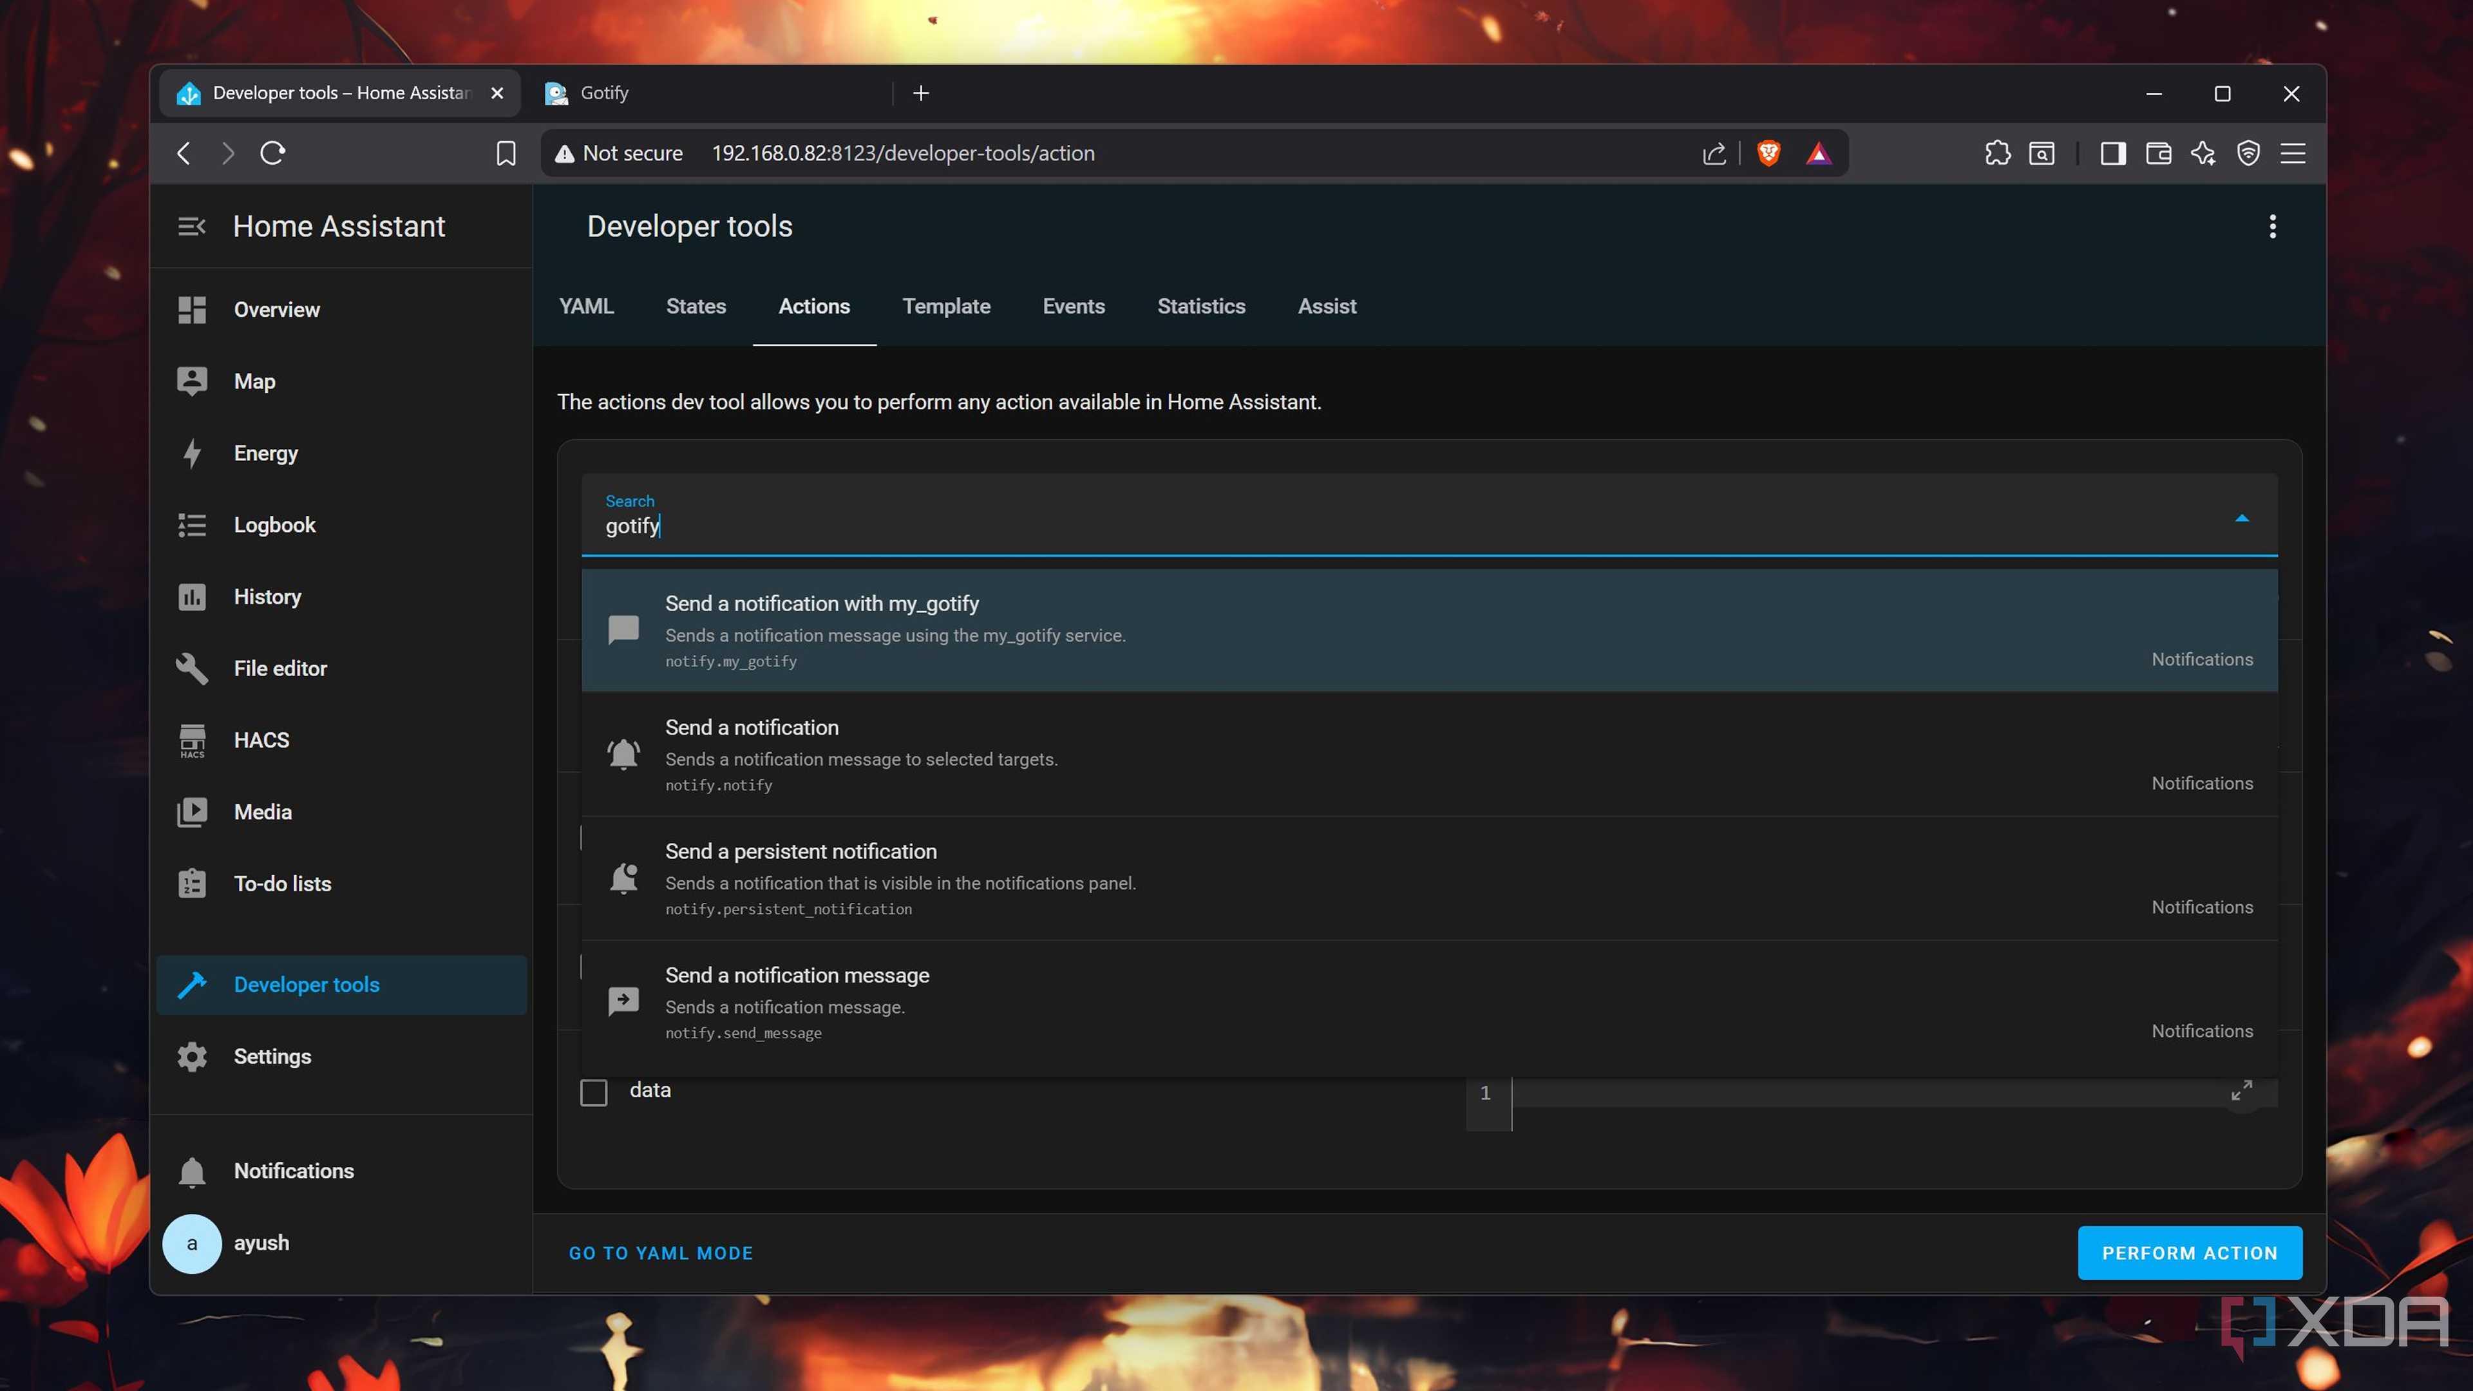
Task: Click Go To YAML Mode
Action: [x=661, y=1253]
